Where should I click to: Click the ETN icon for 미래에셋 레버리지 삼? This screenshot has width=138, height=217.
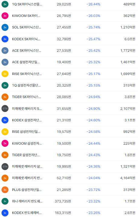tap(5, 166)
